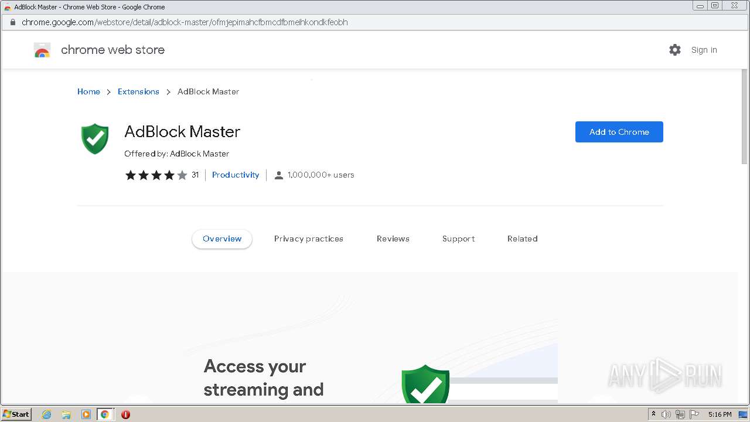Open Internet Explorer from the taskbar
750x422 pixels.
click(46, 414)
